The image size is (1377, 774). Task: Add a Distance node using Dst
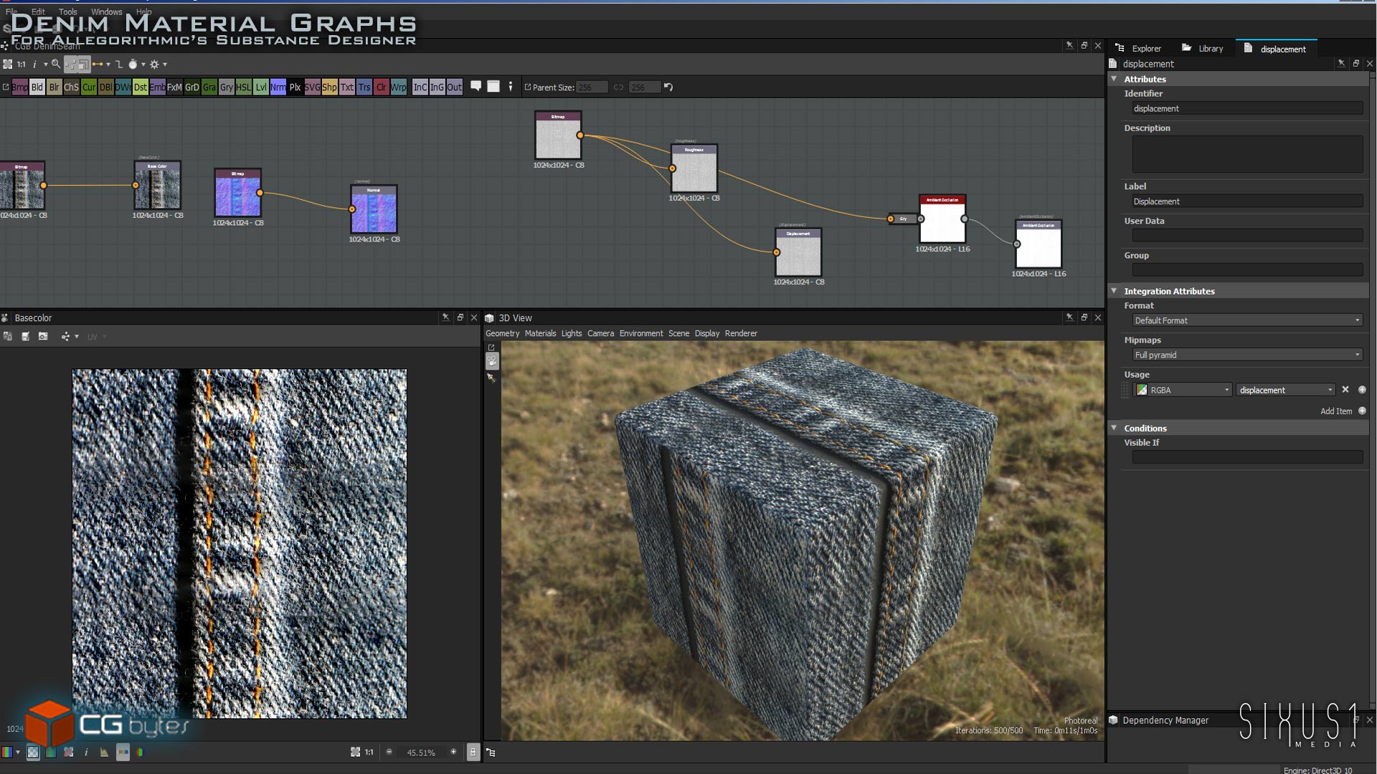141,87
